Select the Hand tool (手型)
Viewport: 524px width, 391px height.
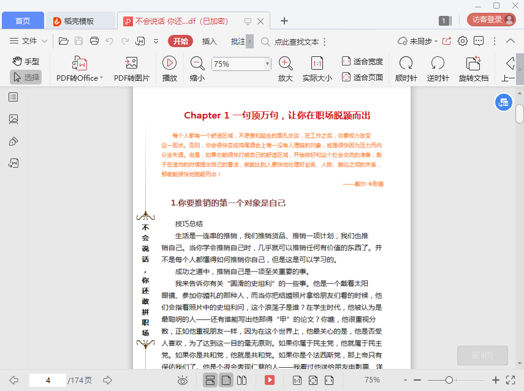[x=26, y=61]
